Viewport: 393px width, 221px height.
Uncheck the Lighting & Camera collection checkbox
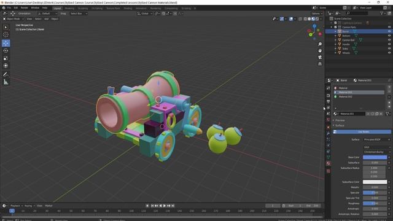[335, 23]
